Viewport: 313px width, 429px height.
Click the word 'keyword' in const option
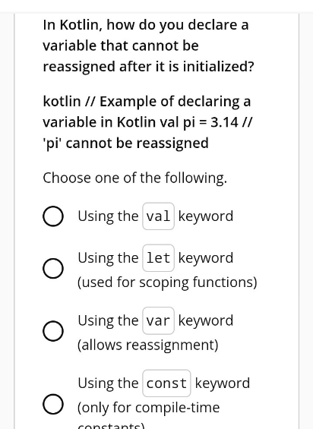223,383
